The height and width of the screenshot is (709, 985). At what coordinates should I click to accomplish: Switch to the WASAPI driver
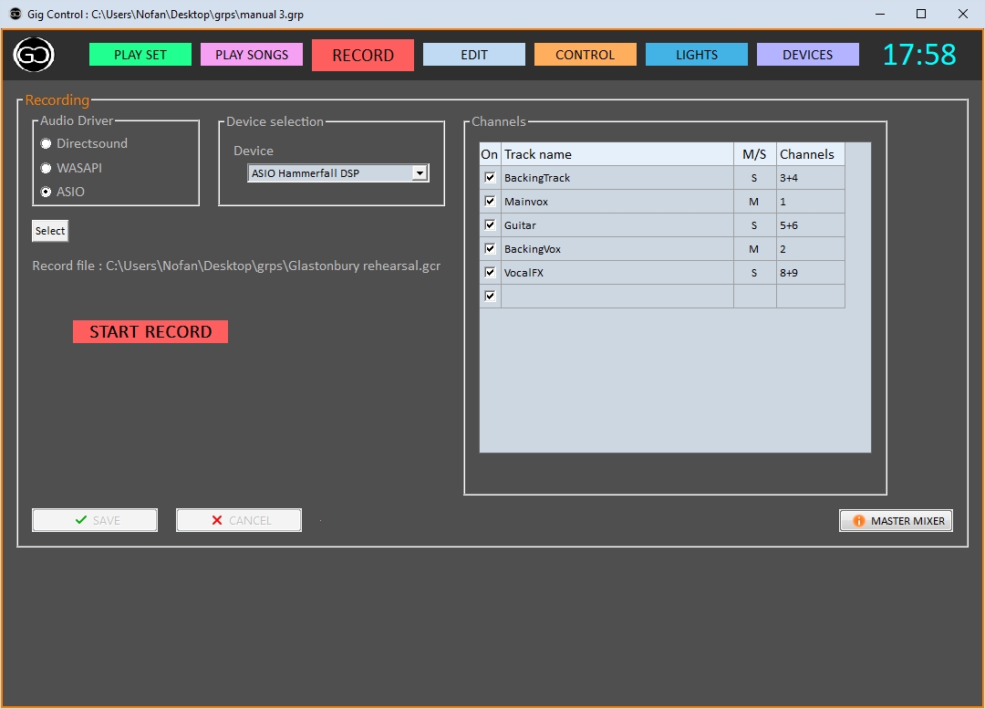tap(46, 167)
